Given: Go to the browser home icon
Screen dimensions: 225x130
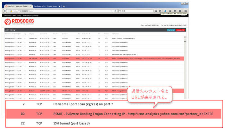Looking at the screenshot, I should coord(170,11).
